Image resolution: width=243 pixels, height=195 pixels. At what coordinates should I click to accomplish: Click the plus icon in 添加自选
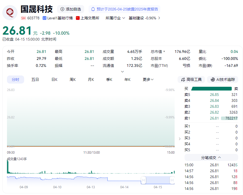(62, 9)
